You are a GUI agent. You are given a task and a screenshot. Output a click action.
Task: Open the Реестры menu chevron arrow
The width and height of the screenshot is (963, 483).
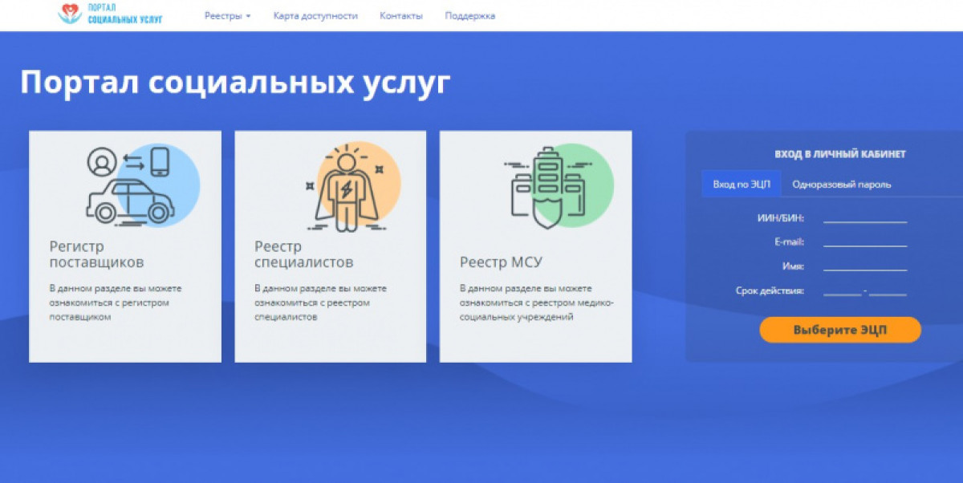[x=250, y=15]
